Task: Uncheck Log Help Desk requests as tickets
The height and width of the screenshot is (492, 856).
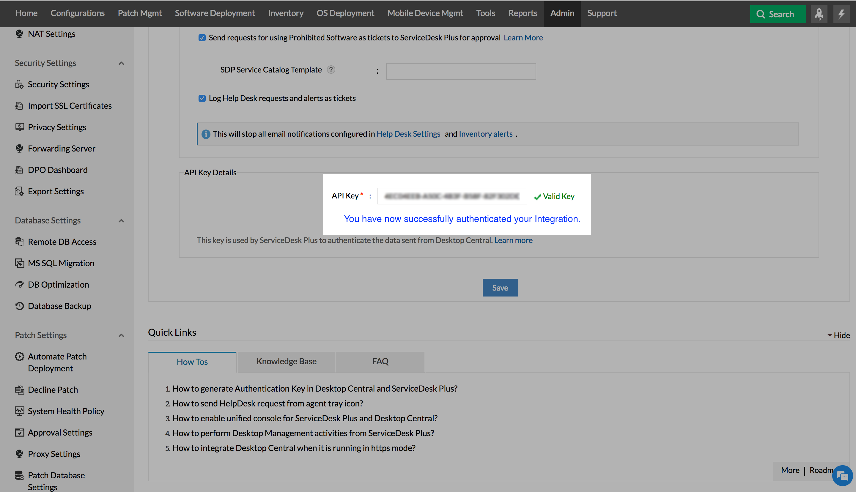Action: [202, 98]
